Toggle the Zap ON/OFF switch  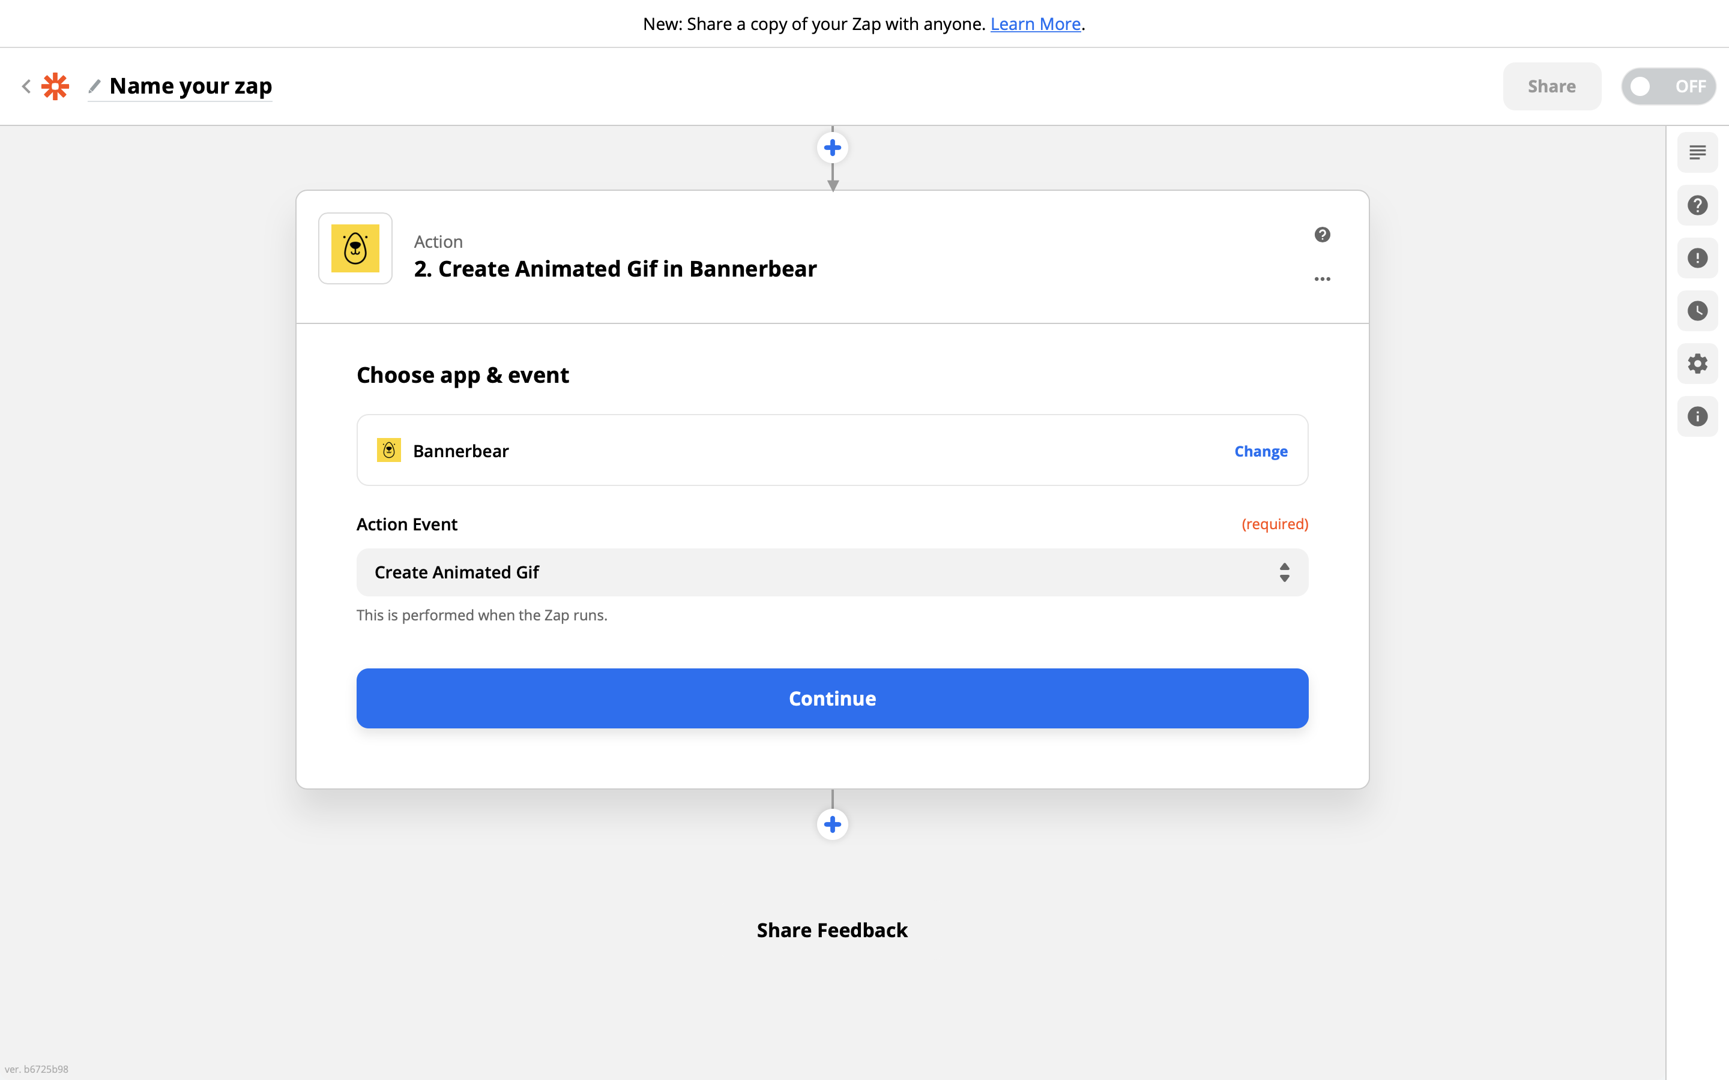click(1668, 86)
